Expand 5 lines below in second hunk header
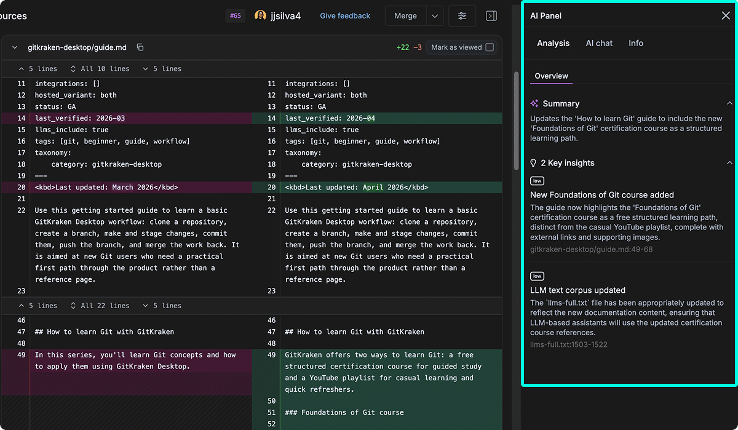 (x=162, y=306)
